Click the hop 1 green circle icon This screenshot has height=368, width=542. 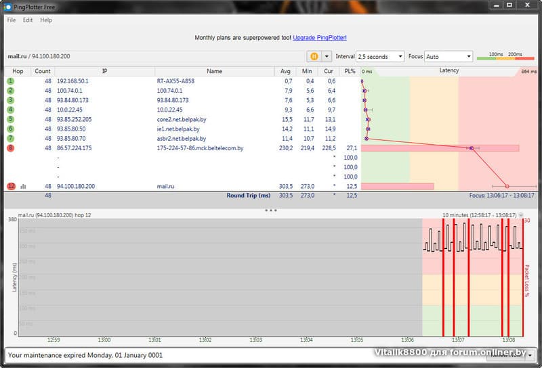pos(11,80)
